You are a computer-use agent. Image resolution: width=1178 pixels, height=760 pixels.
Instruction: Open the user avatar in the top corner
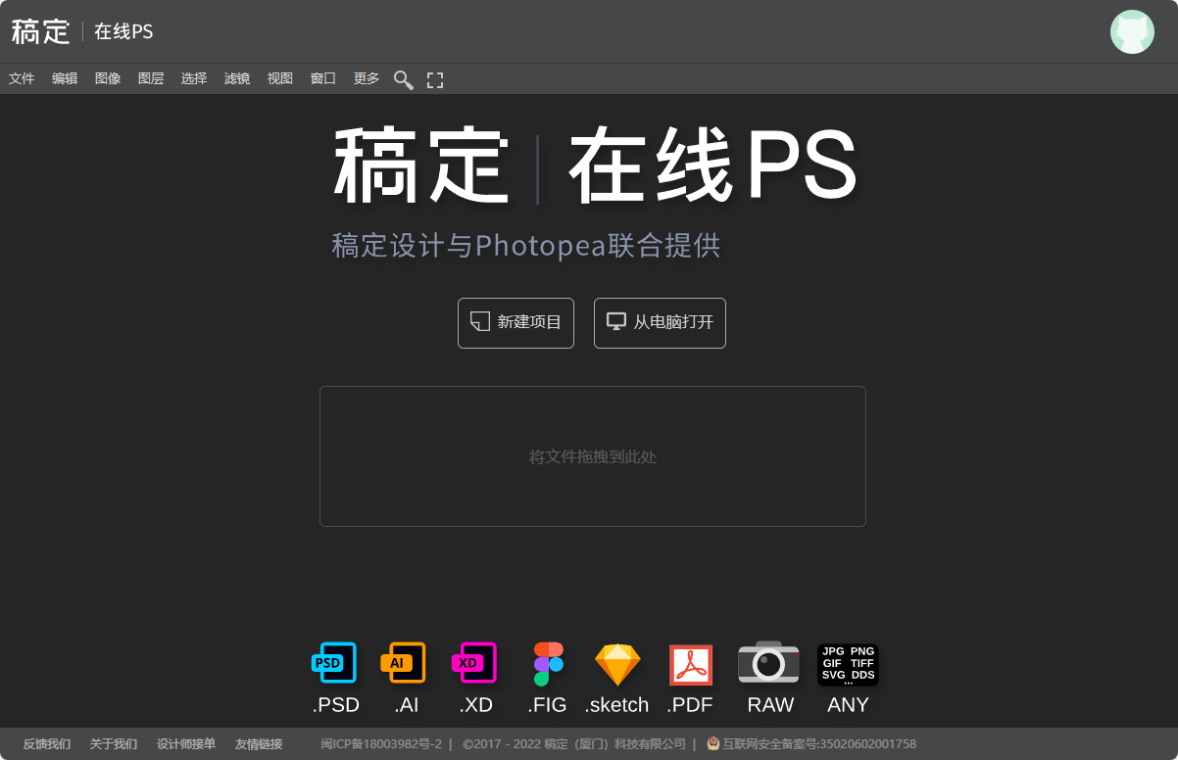pyautogui.click(x=1132, y=31)
